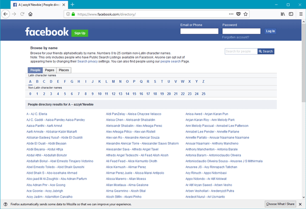Click the Facebook logo
This screenshot has width=306, height=209.
pos(47,32)
